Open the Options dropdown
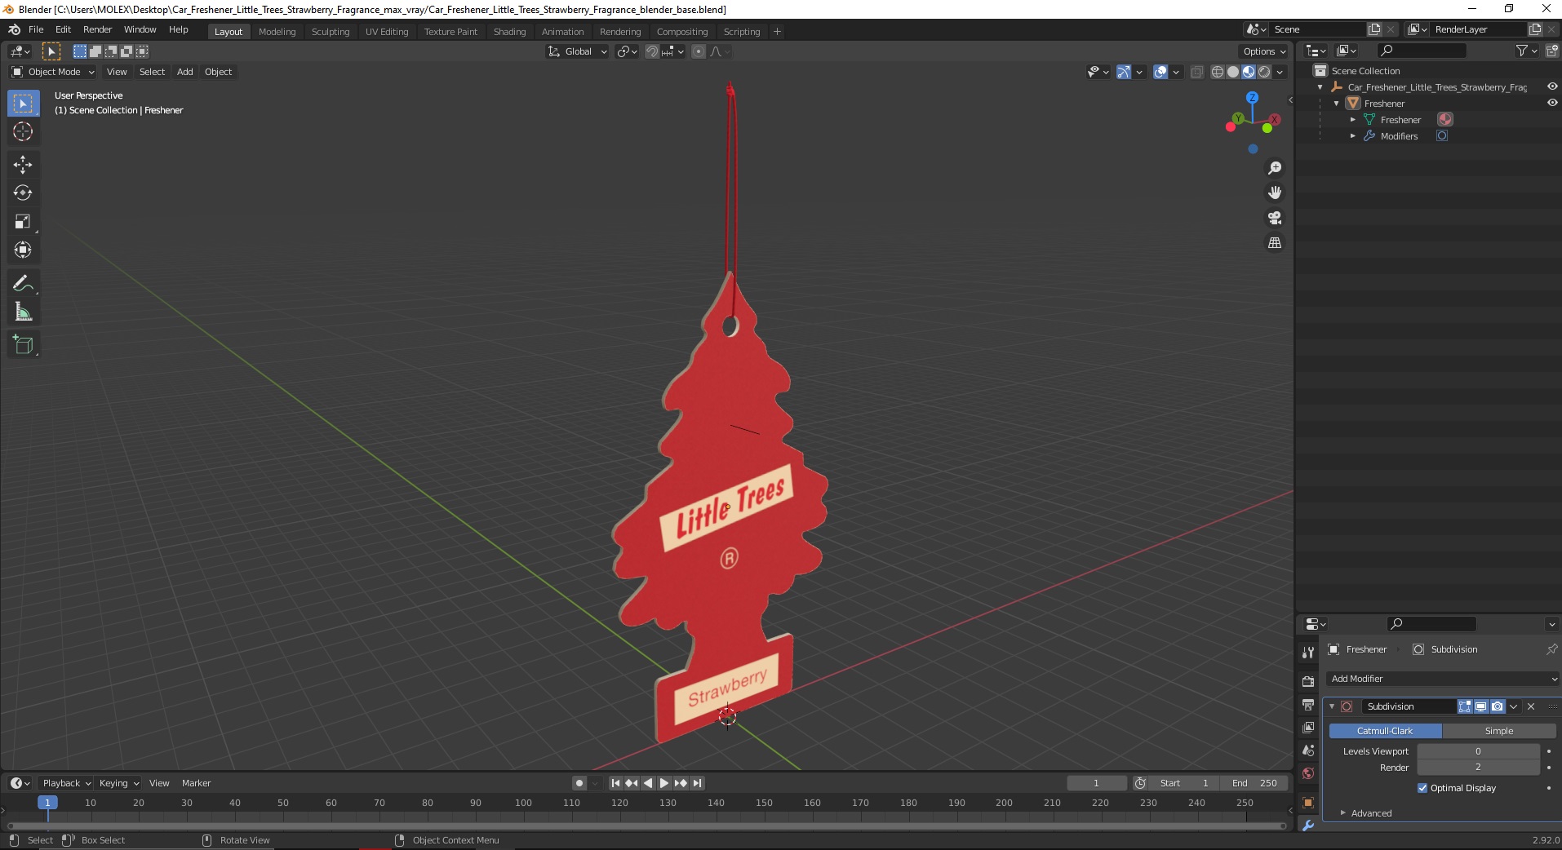 pos(1264,51)
